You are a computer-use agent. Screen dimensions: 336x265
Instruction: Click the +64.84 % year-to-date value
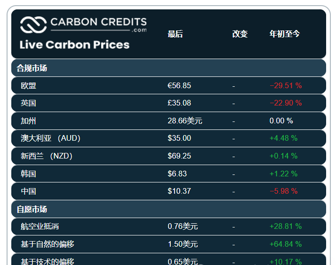click(x=286, y=244)
